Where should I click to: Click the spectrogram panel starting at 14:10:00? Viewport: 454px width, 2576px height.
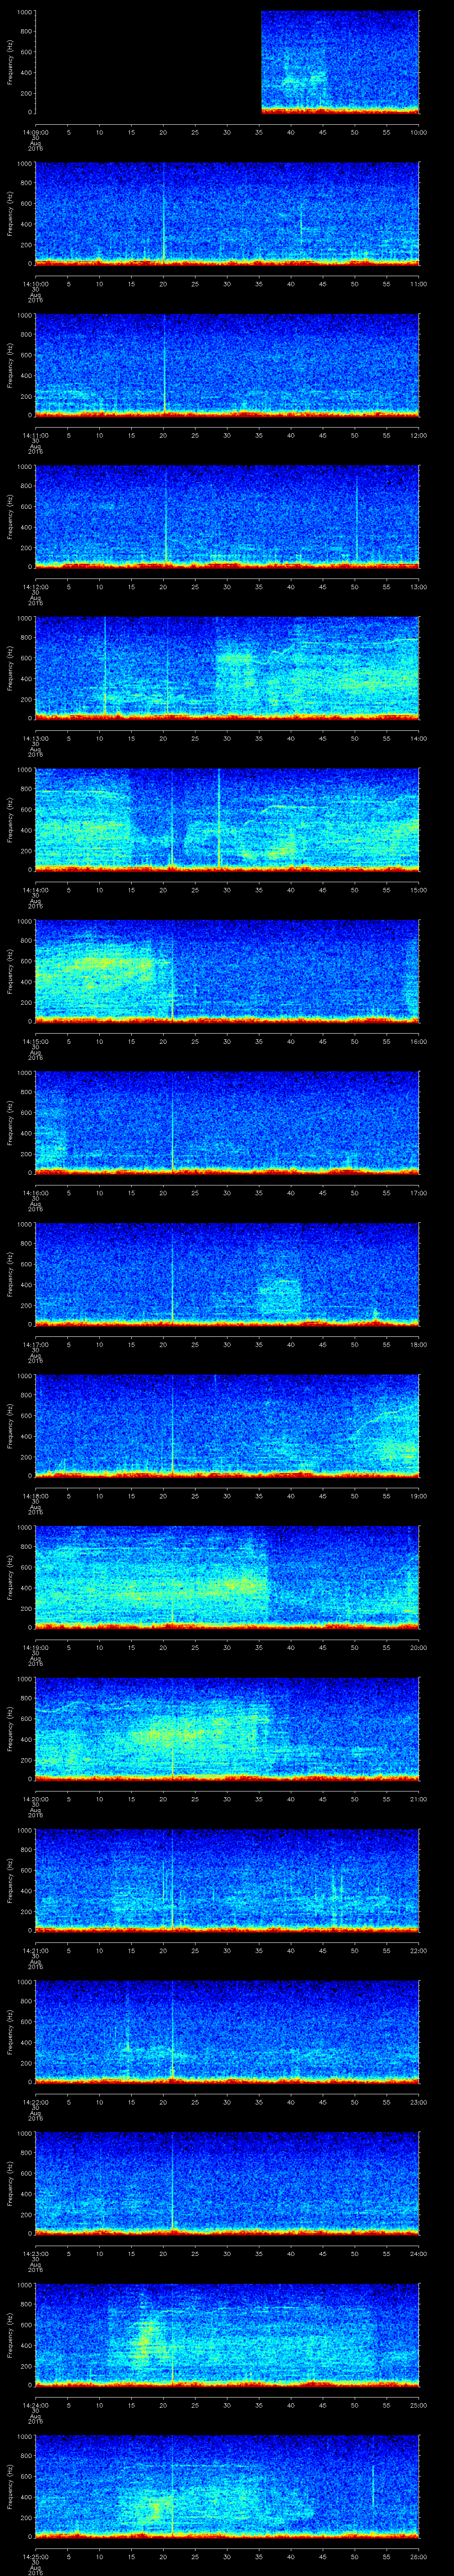pyautogui.click(x=227, y=214)
